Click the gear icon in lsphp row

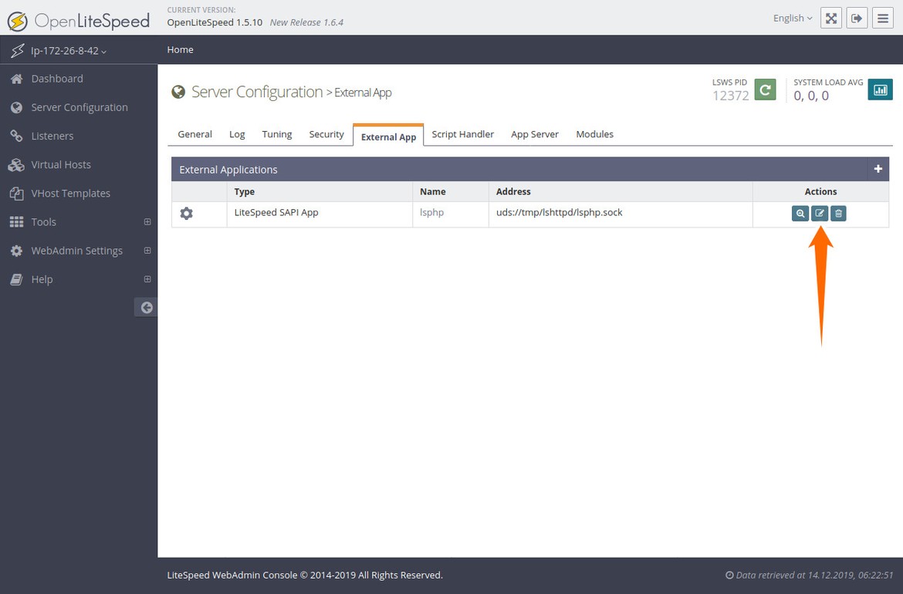pos(186,214)
